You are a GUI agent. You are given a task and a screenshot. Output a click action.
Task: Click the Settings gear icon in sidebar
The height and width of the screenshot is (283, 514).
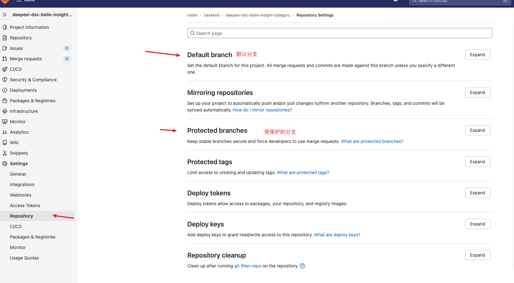pos(5,164)
